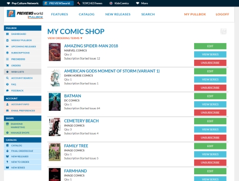Open the More menu in network bar
Viewport: 239px width, 181px height.
click(x=142, y=3)
